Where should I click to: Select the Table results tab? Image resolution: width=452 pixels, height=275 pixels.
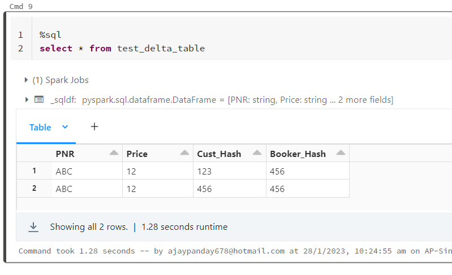(x=40, y=128)
